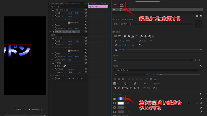Enable the shadow (シャドウ) checkbox

click(115, 112)
